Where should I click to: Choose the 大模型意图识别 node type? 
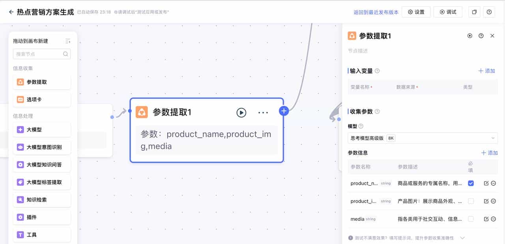(x=41, y=147)
